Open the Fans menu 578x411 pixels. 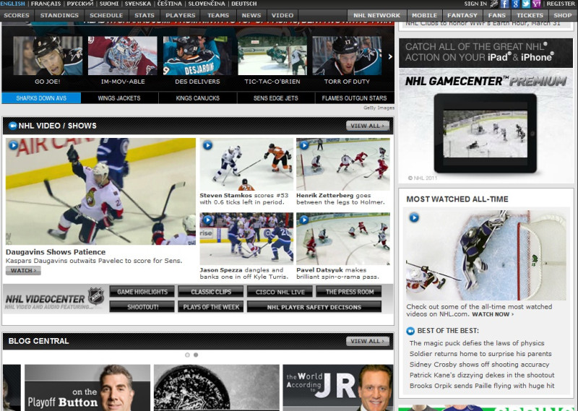(497, 15)
